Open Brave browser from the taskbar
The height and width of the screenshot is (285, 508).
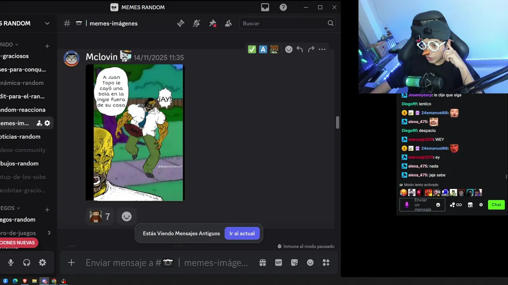tap(25, 281)
